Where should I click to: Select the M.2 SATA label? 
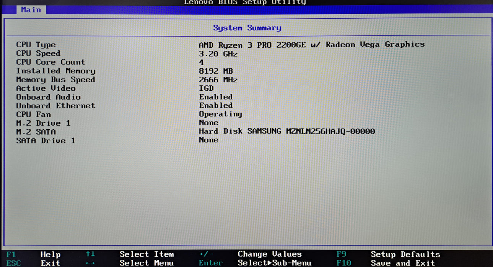tap(36, 132)
